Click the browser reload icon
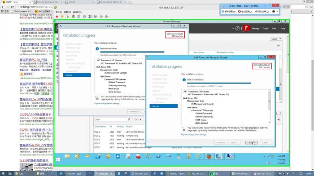 point(12,7)
